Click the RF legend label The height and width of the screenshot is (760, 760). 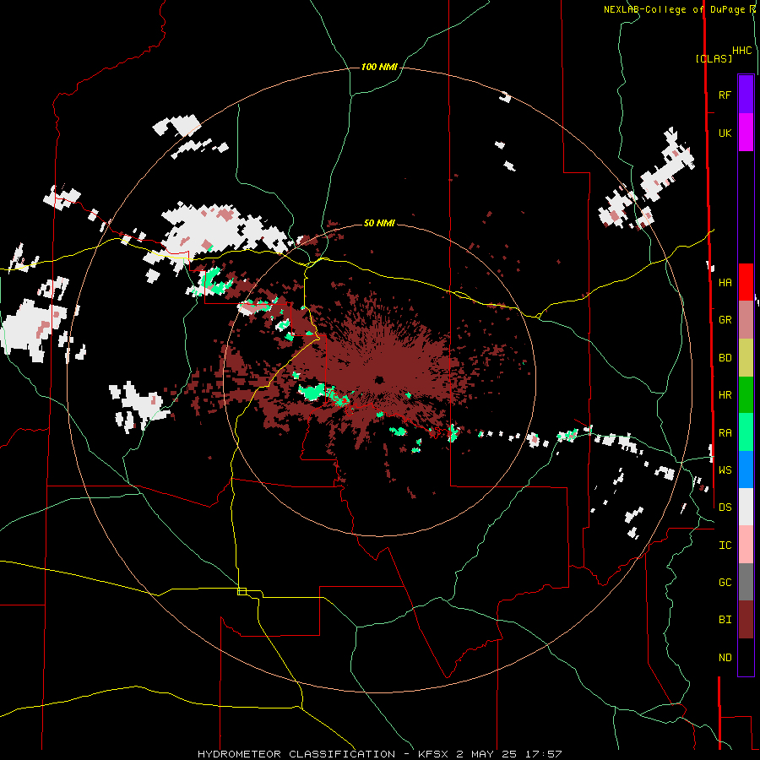tap(725, 95)
